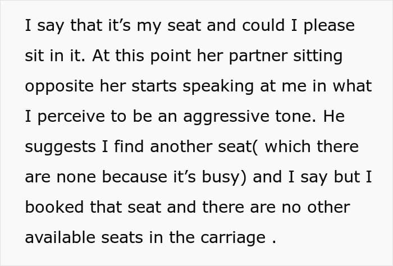Click the word "available" in last line
The width and height of the screenshot is (393, 266).
coord(60,237)
